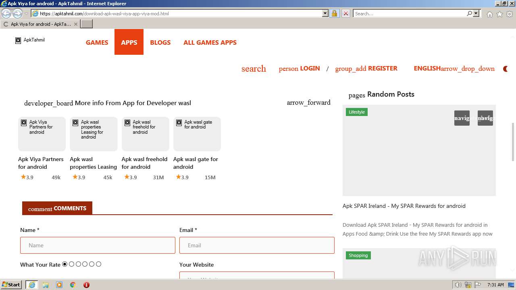Screen dimensions: 516x290
Task: Focus the Email input field
Action: [257, 245]
